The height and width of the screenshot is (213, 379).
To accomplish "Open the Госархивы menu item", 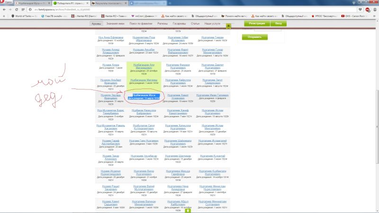I will pos(179,24).
